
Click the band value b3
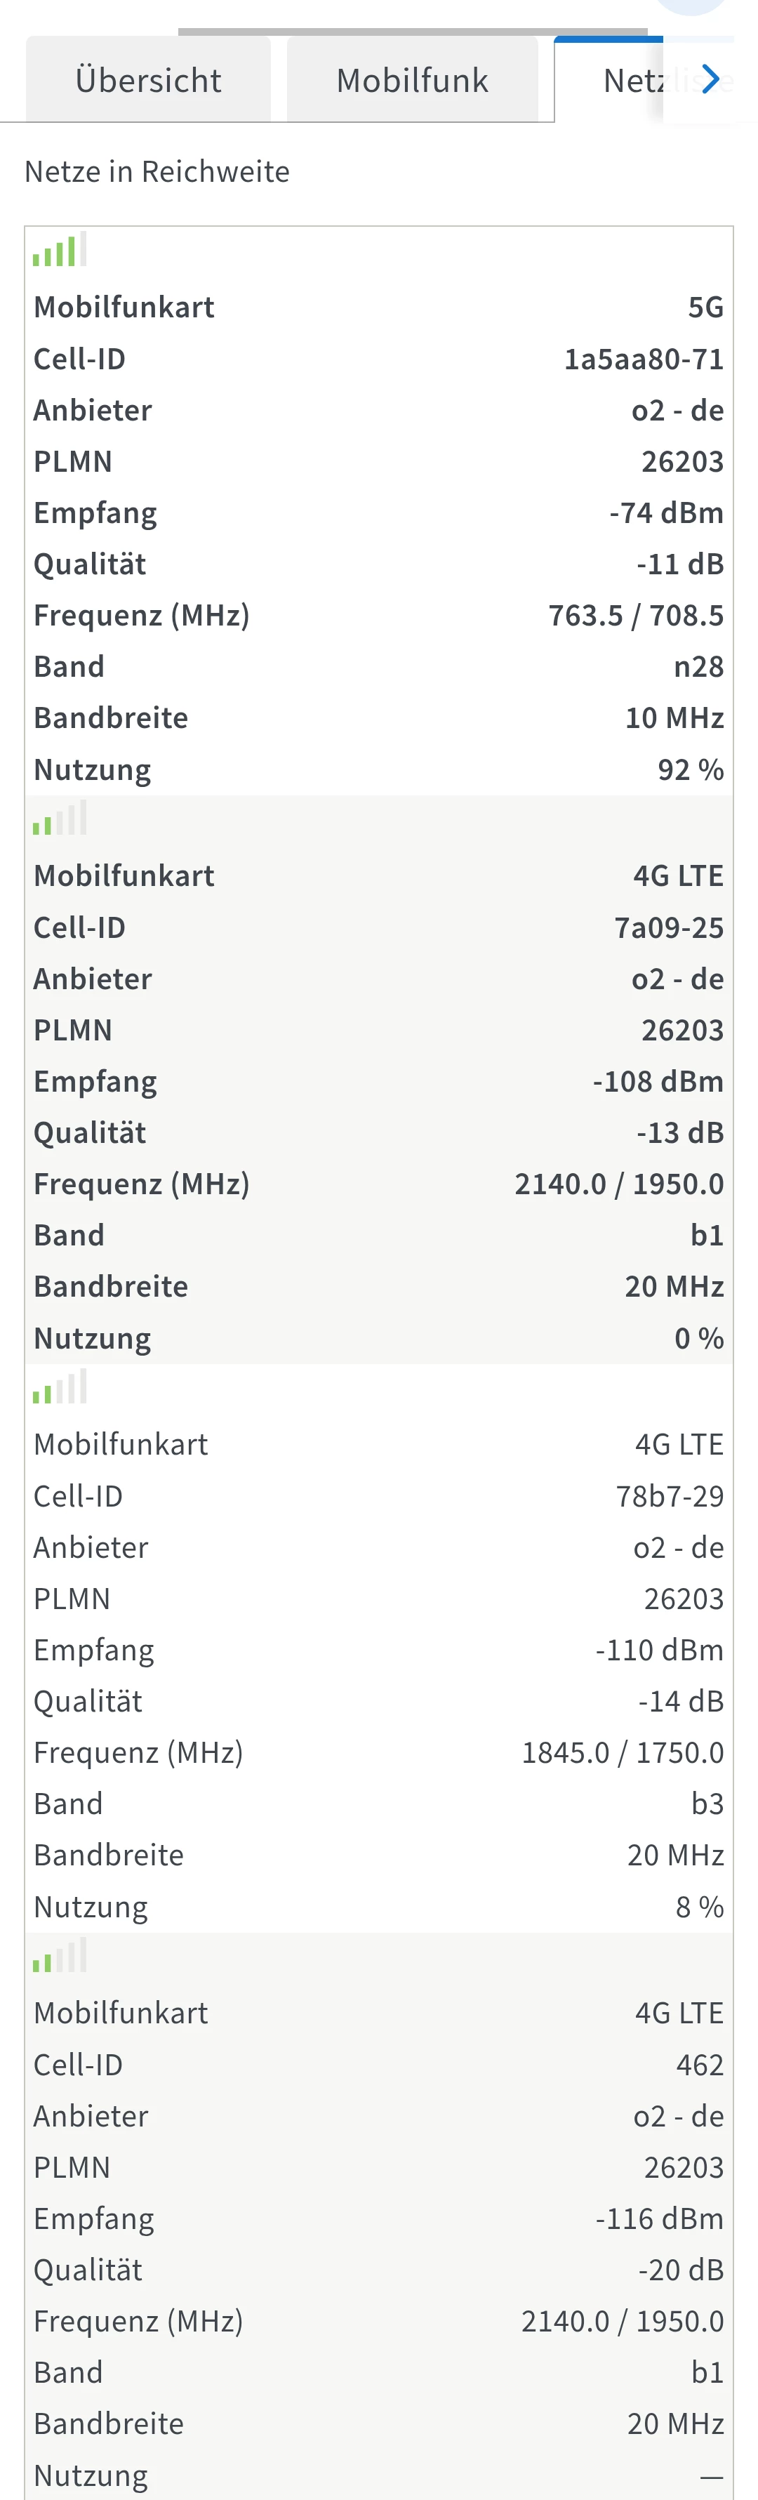[707, 1804]
